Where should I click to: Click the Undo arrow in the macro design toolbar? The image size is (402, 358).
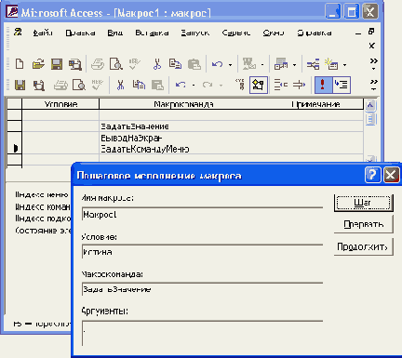(x=181, y=85)
